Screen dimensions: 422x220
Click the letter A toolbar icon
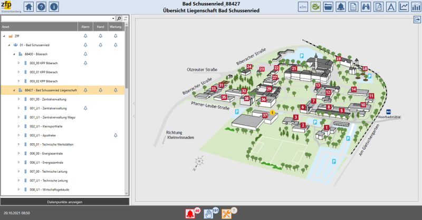(x=391, y=7)
